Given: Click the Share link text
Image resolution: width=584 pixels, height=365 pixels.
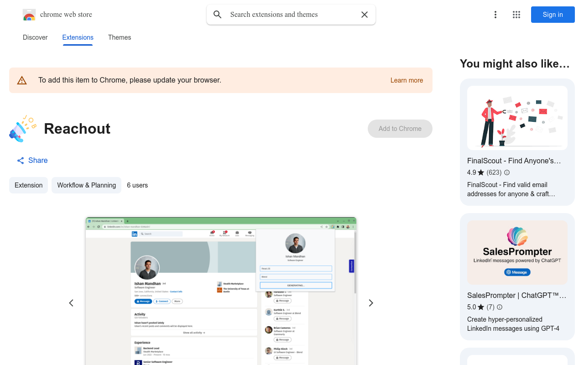Looking at the screenshot, I should coord(38,160).
